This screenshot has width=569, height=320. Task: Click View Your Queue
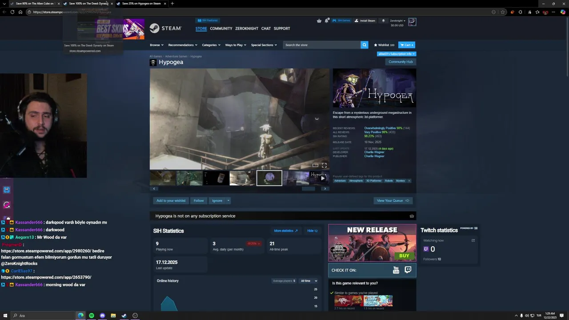pos(393,200)
